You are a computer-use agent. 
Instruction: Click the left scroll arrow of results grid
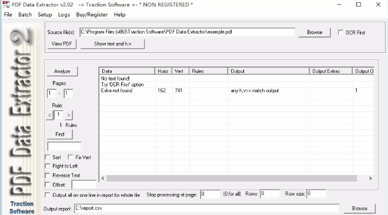103,178
